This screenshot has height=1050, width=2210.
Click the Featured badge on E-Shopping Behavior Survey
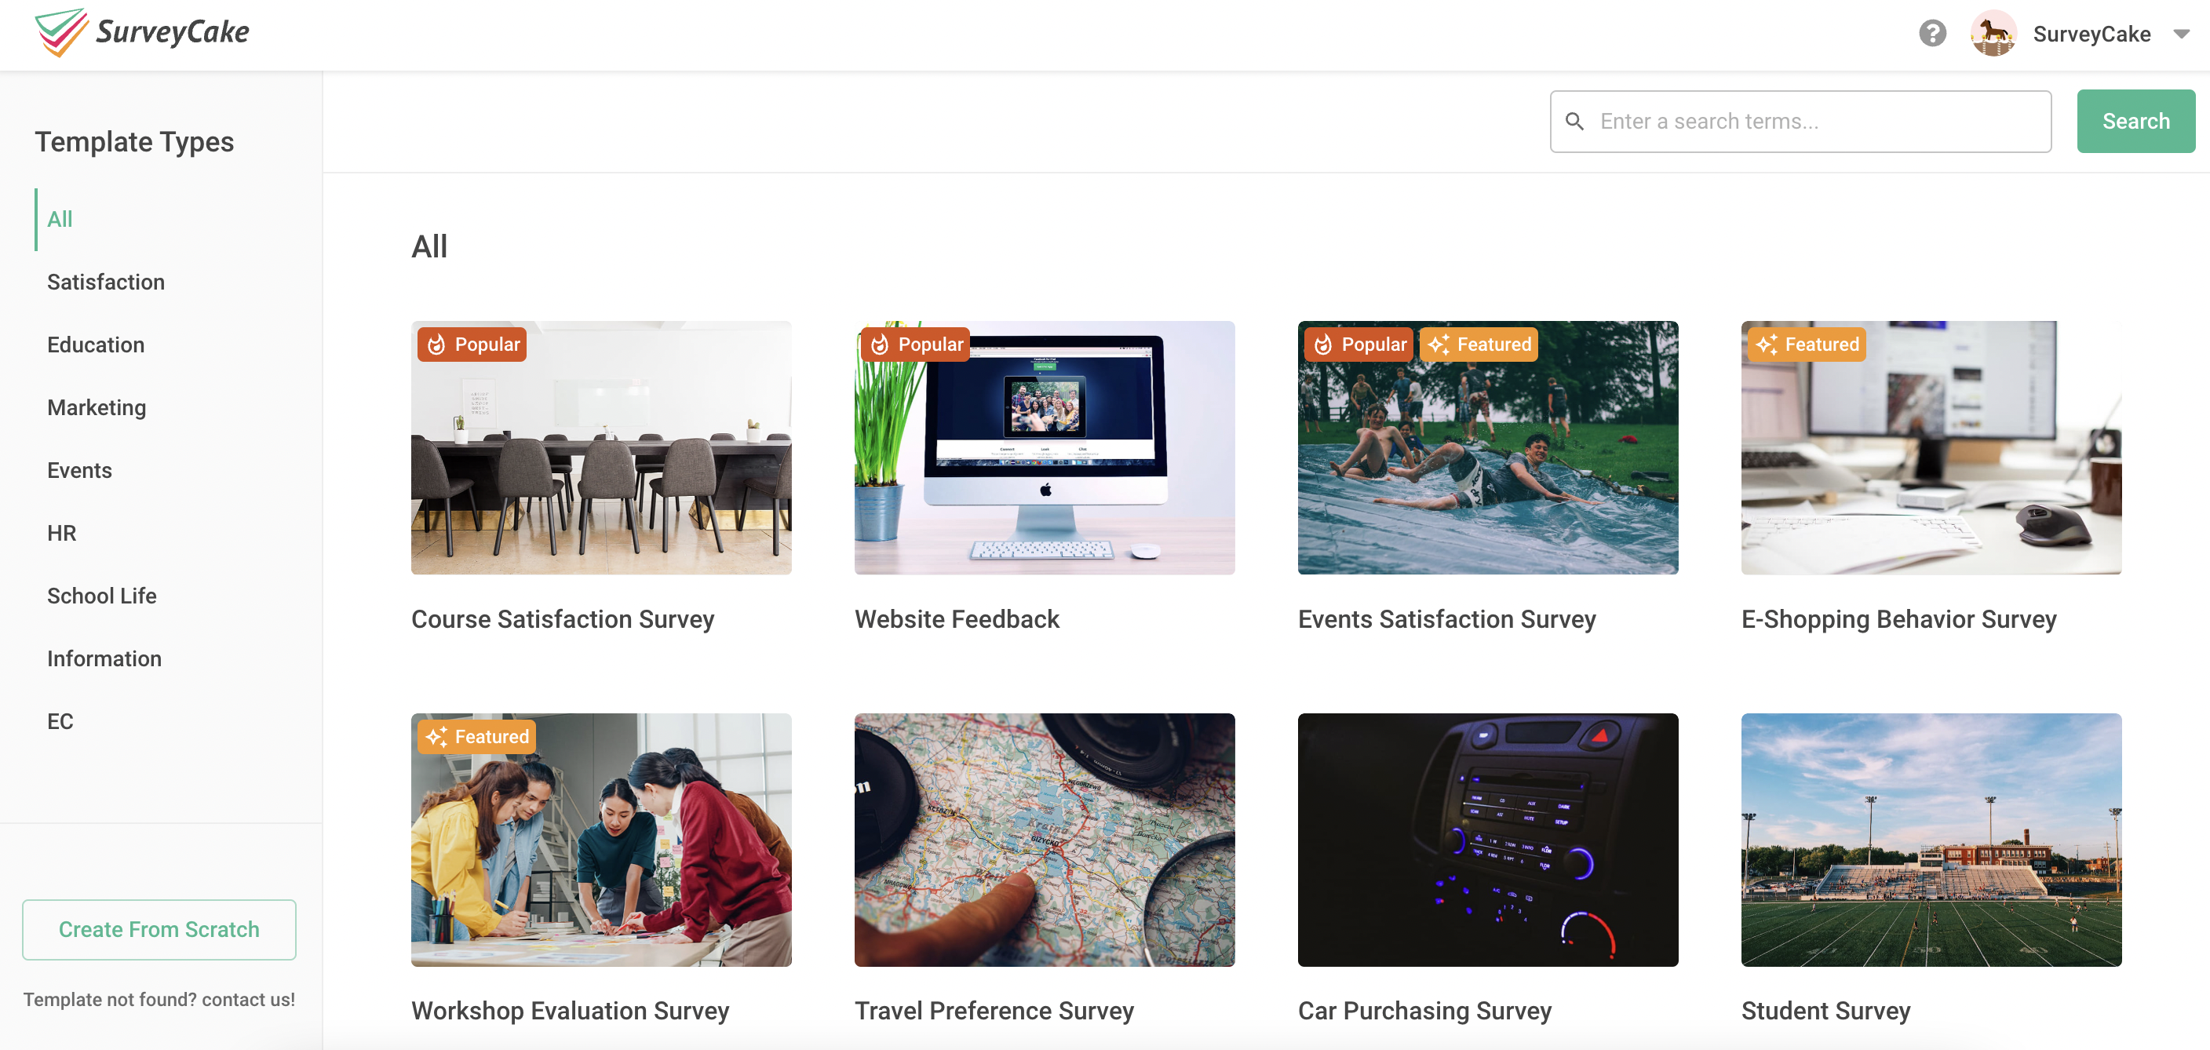pyautogui.click(x=1807, y=344)
